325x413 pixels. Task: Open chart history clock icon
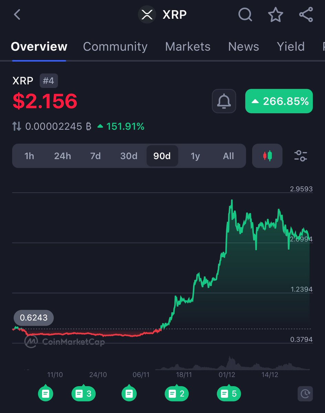point(305,393)
